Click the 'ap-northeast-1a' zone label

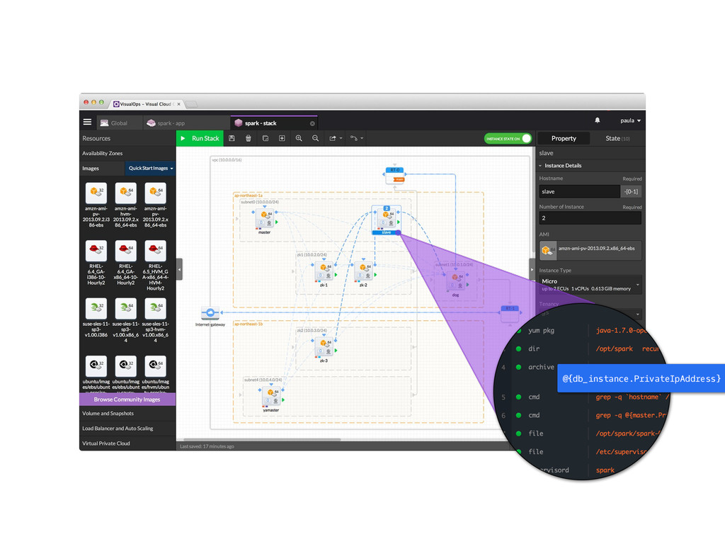click(249, 195)
